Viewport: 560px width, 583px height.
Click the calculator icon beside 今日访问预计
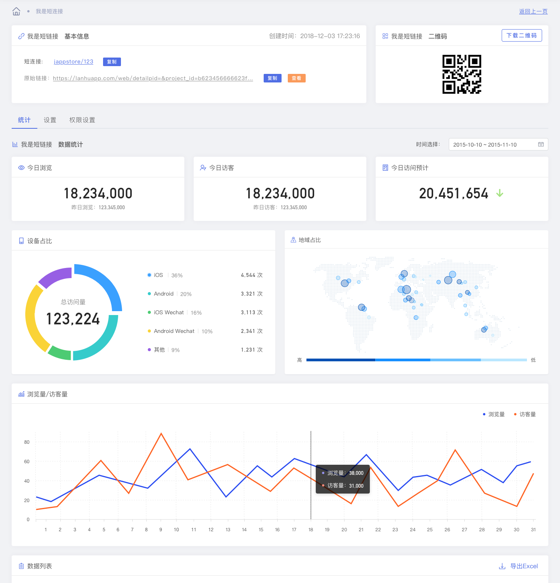[385, 168]
